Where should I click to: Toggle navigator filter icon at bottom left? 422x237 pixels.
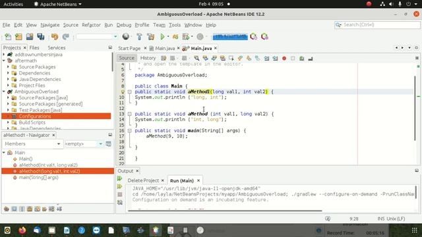pyautogui.click(x=7, y=209)
